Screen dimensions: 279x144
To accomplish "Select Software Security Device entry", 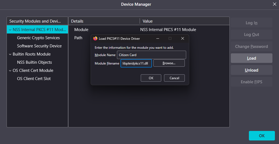I will pyautogui.click(x=39, y=46).
